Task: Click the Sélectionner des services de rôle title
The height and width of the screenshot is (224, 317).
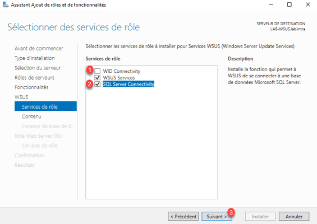Action: point(73,27)
